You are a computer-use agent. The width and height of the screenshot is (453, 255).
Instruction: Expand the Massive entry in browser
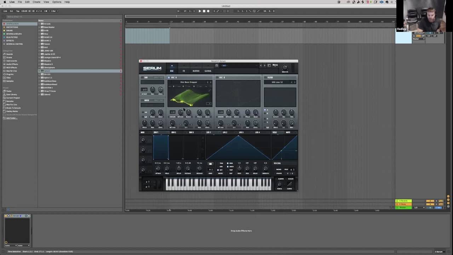click(x=39, y=61)
